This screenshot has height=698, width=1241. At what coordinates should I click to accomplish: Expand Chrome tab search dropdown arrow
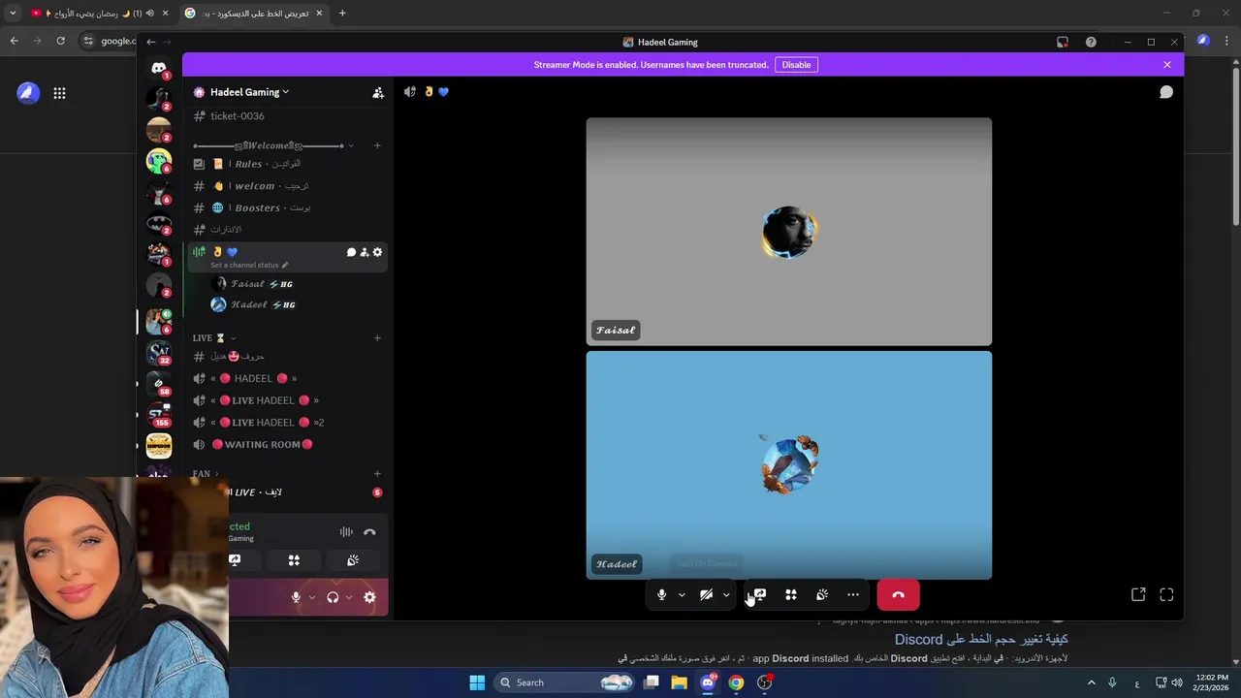pos(13,14)
